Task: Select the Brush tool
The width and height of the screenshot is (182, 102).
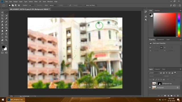Action: [x=6, y=22]
